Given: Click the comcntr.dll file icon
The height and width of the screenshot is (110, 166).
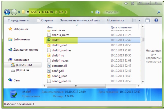Looking at the screenshot, I should click(49, 65).
